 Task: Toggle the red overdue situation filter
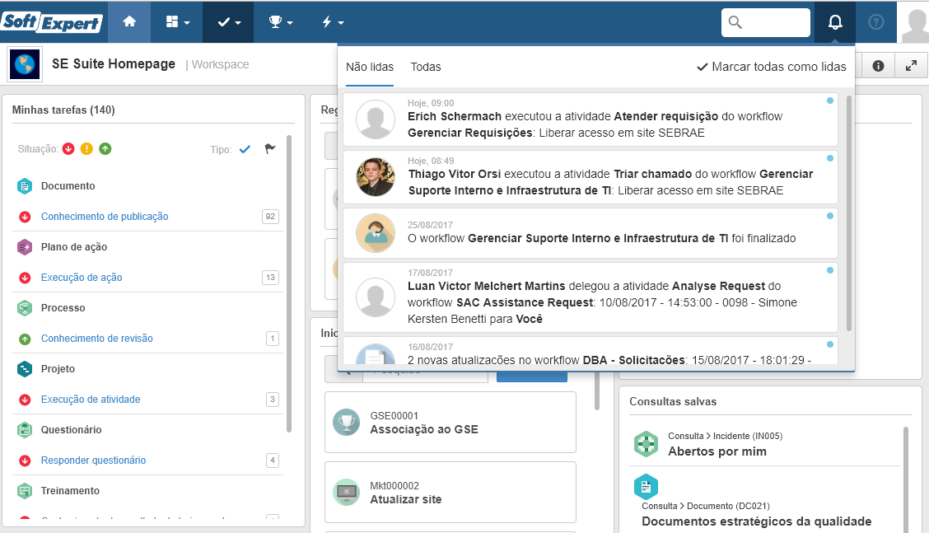68,149
